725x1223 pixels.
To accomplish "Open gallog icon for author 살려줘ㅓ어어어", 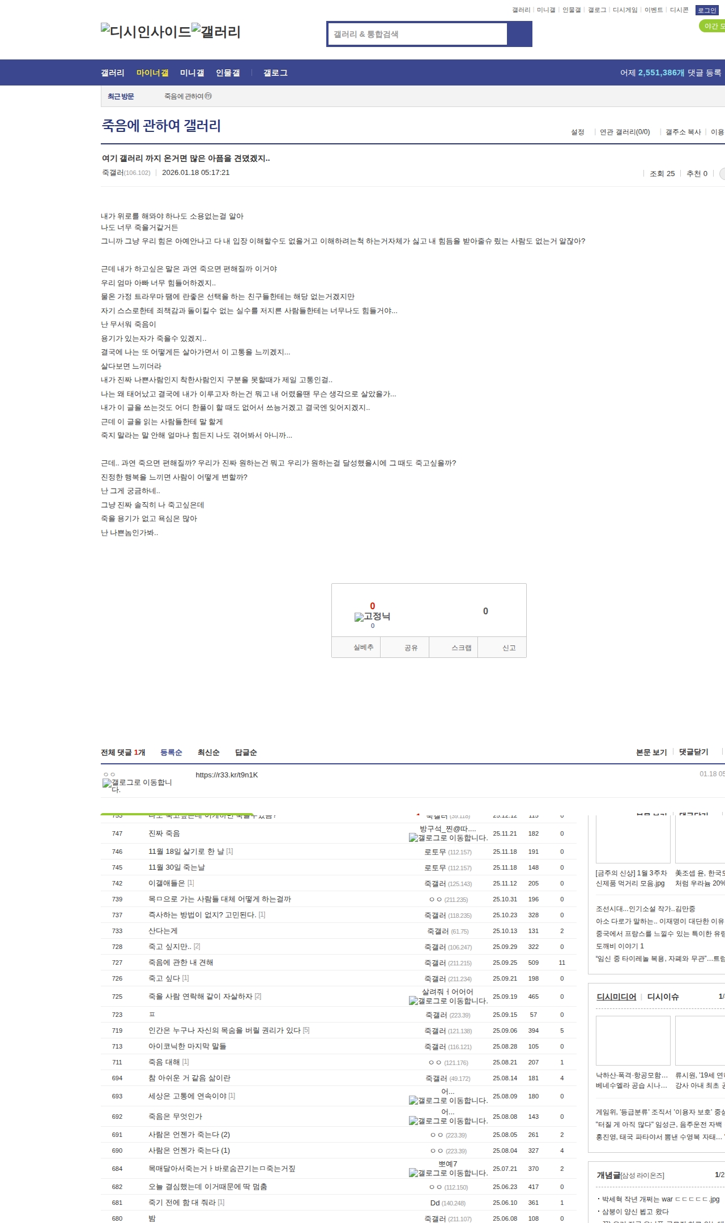I will 448,1000.
